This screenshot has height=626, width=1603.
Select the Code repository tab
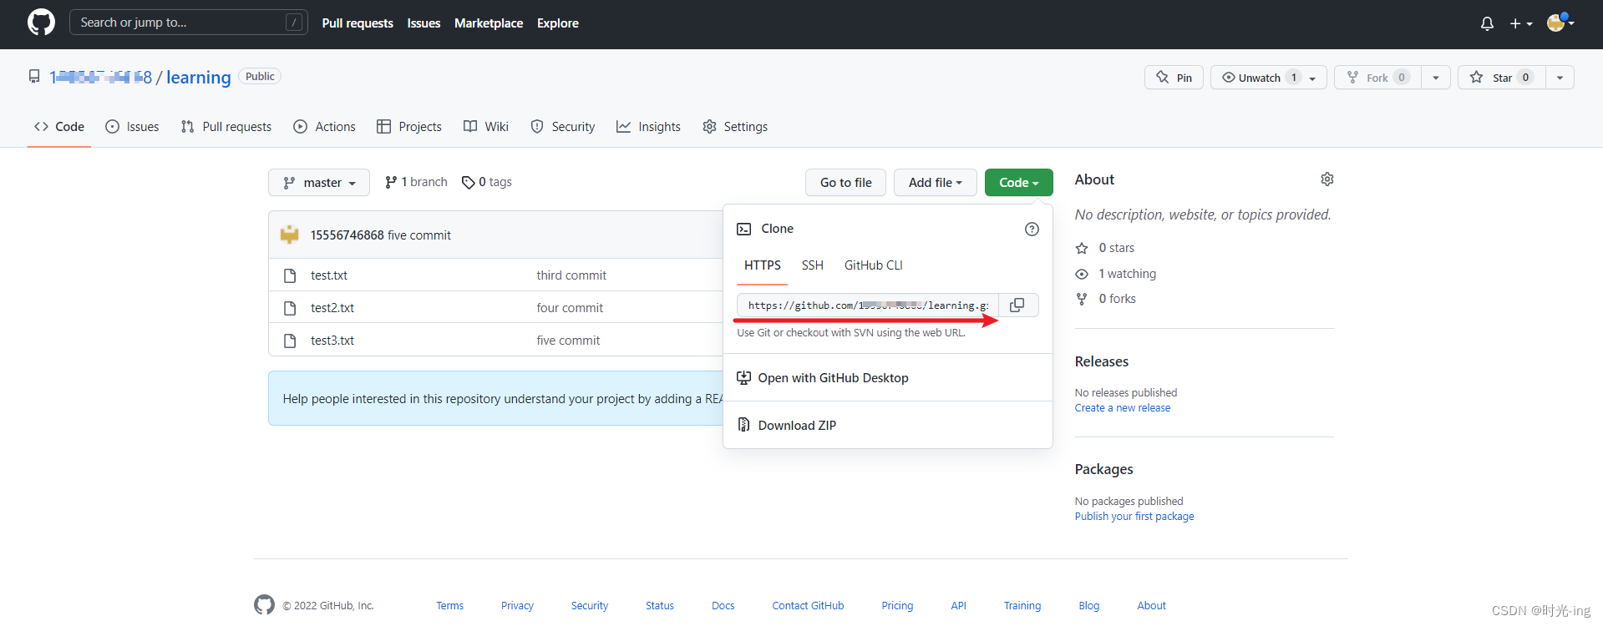[x=59, y=127]
